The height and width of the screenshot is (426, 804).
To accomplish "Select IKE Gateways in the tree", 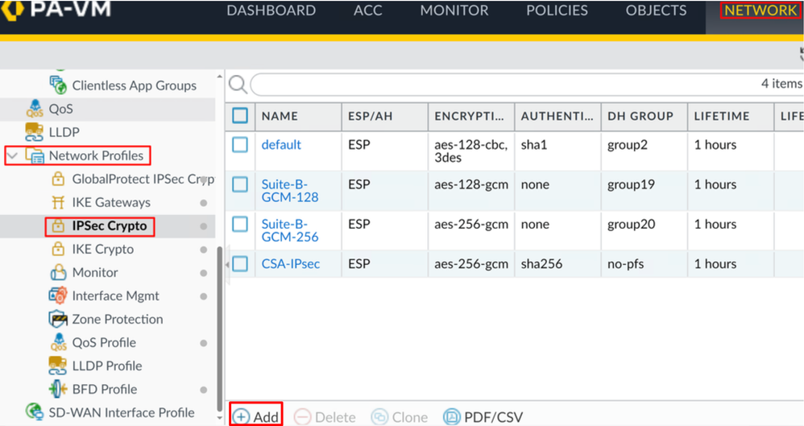I will [111, 202].
